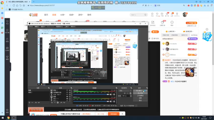Adjust the desktop audio volume slider

point(91,94)
